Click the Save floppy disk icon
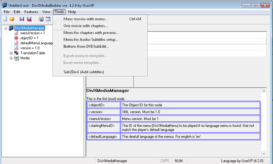Viewport: 273px width, 164px height. point(22,19)
